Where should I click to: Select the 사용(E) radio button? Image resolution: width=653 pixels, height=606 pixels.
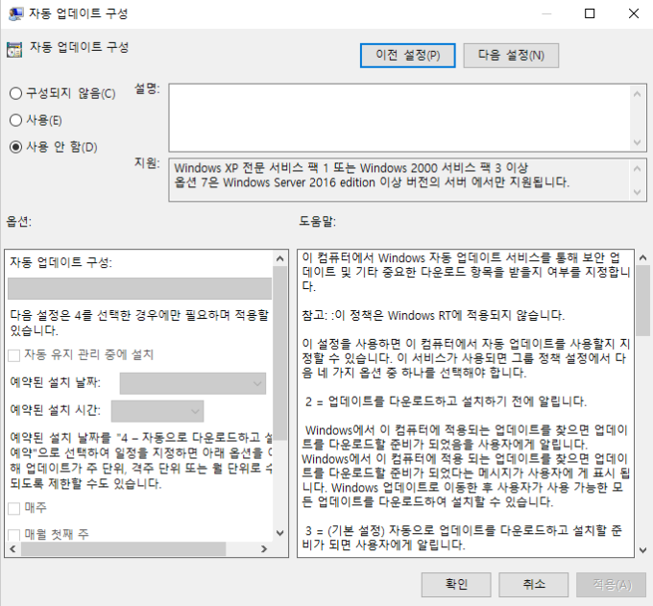(x=15, y=120)
